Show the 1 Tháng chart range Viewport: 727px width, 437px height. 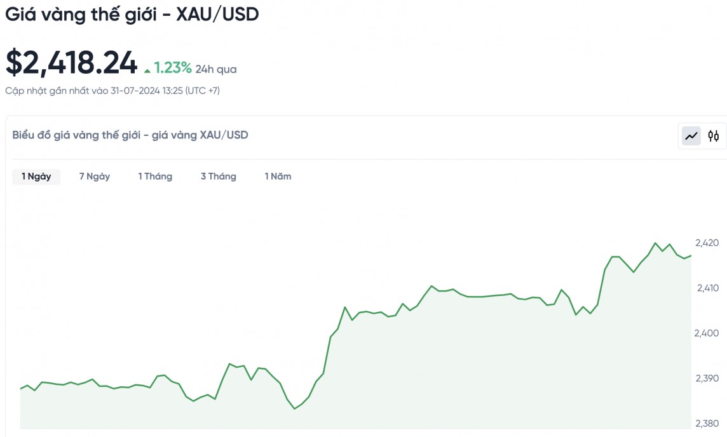pos(155,177)
